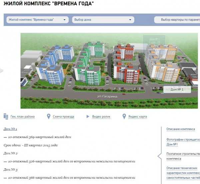Open the Жилой комплекс "Времена года" dropdown
200x184 pixels.
tap(37, 20)
